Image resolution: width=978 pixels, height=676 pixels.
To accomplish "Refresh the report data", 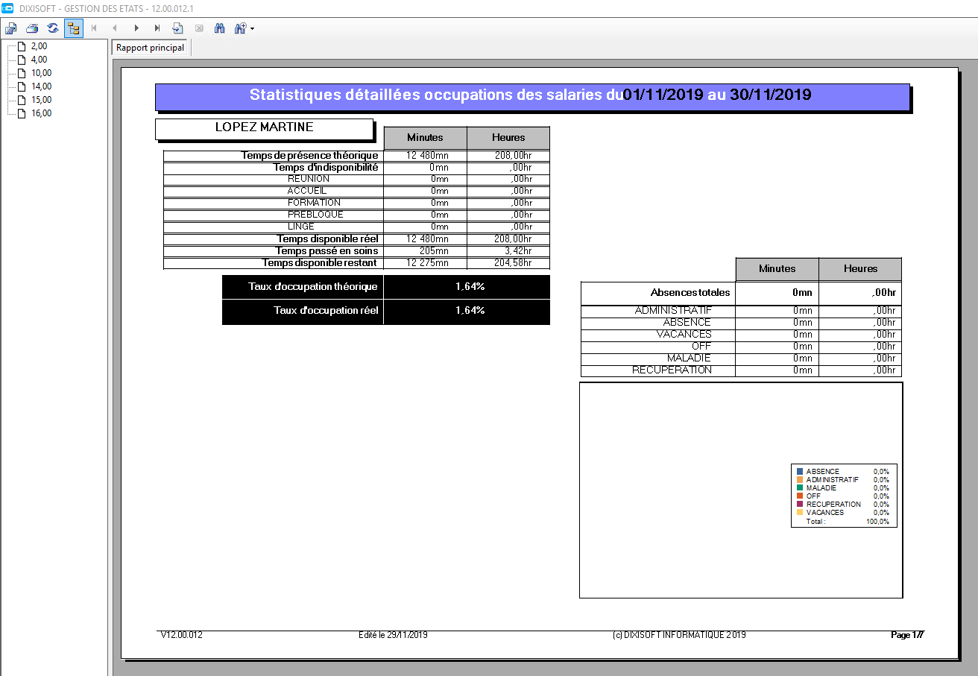I will click(x=53, y=28).
